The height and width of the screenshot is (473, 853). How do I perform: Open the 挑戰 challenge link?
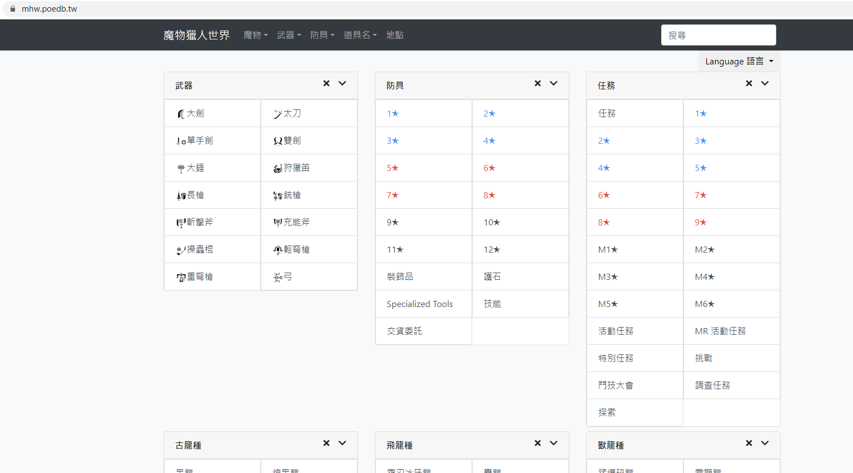(x=703, y=358)
